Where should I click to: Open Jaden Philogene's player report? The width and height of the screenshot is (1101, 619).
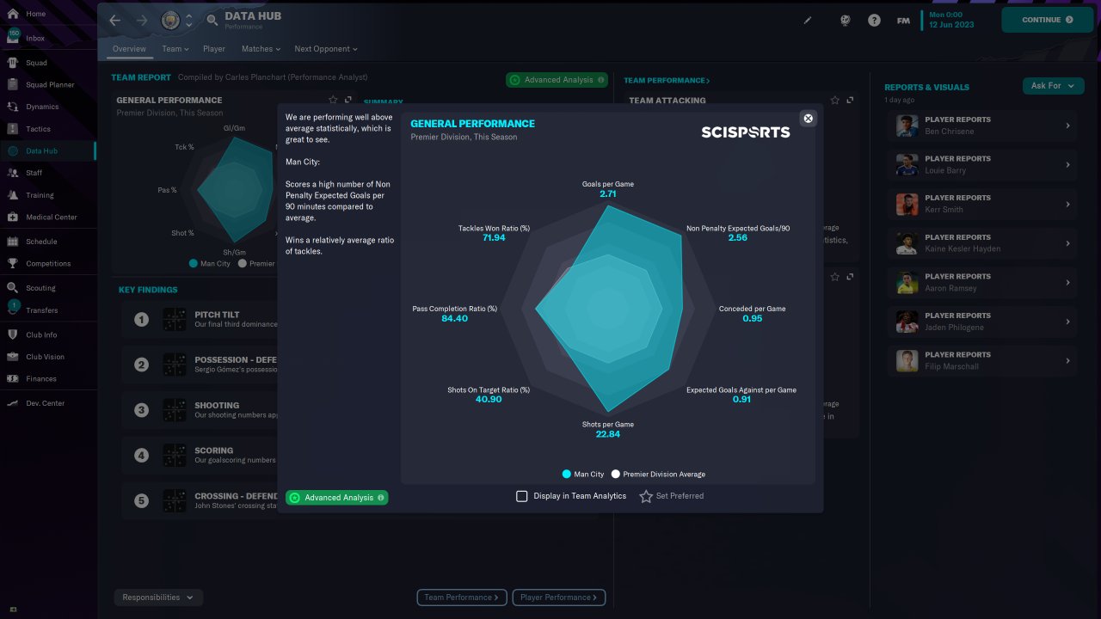981,322
